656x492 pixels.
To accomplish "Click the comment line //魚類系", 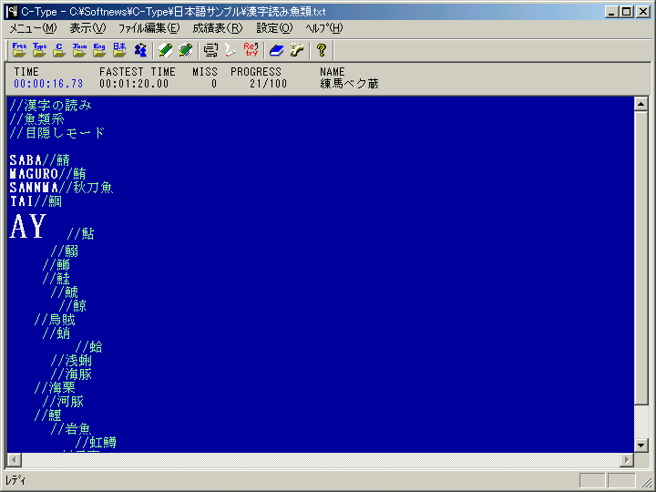I will click(x=36, y=119).
